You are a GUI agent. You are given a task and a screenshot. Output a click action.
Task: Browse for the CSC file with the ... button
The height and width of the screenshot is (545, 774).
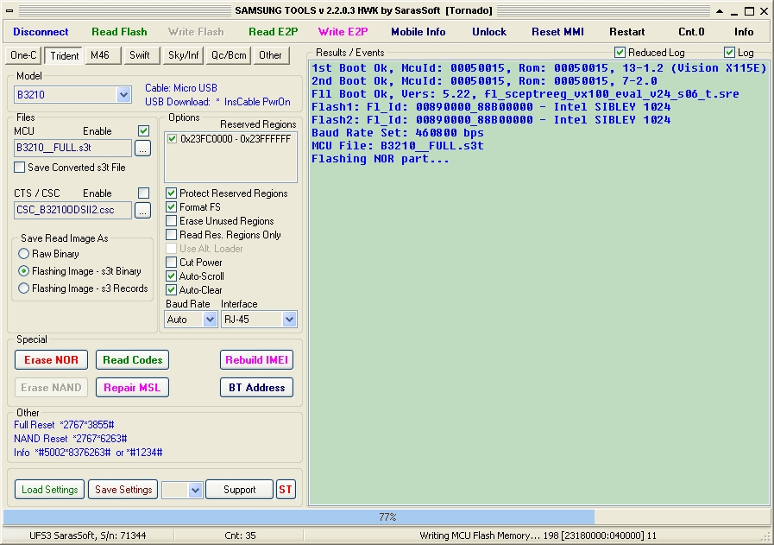[x=142, y=210]
